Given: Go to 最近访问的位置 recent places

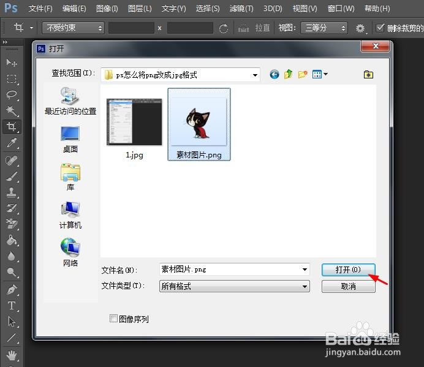Looking at the screenshot, I should click(x=70, y=102).
